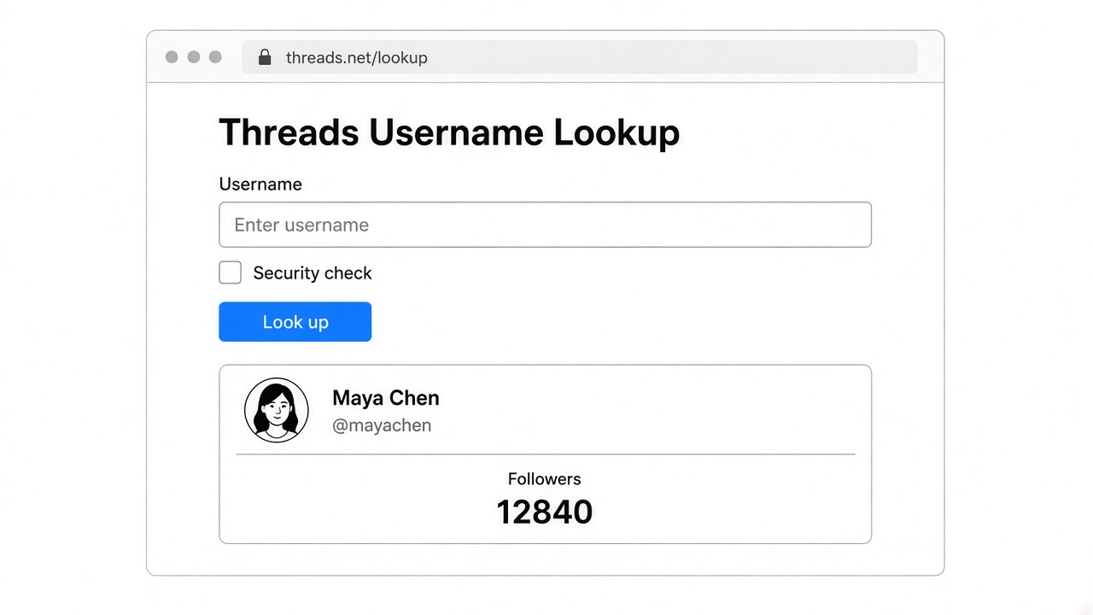
Task: Focus the Enter username input field
Action: point(545,225)
